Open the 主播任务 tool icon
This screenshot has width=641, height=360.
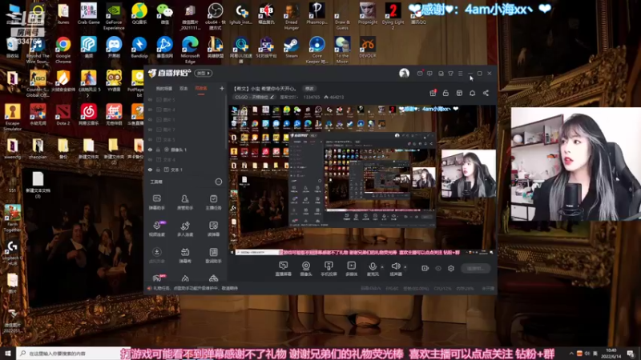coord(213,202)
